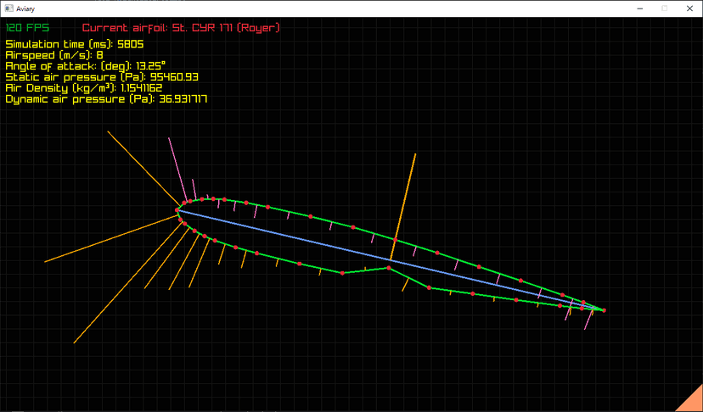Click the orange corner triangle
This screenshot has width=703, height=412.
689,399
